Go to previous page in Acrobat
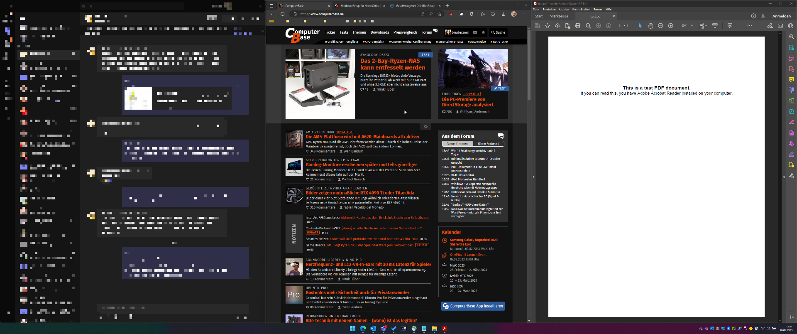 598,26
